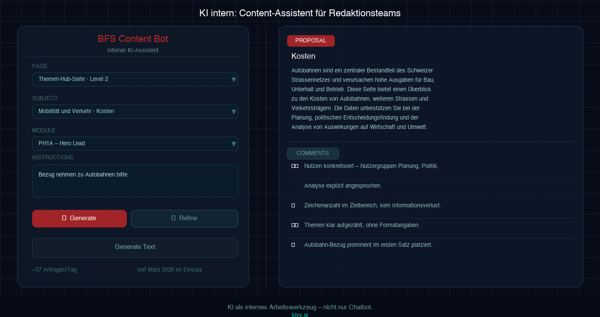Viewport: 600px width, 317px height.
Task: Click the icon inside the Refine button
Action: [173, 218]
